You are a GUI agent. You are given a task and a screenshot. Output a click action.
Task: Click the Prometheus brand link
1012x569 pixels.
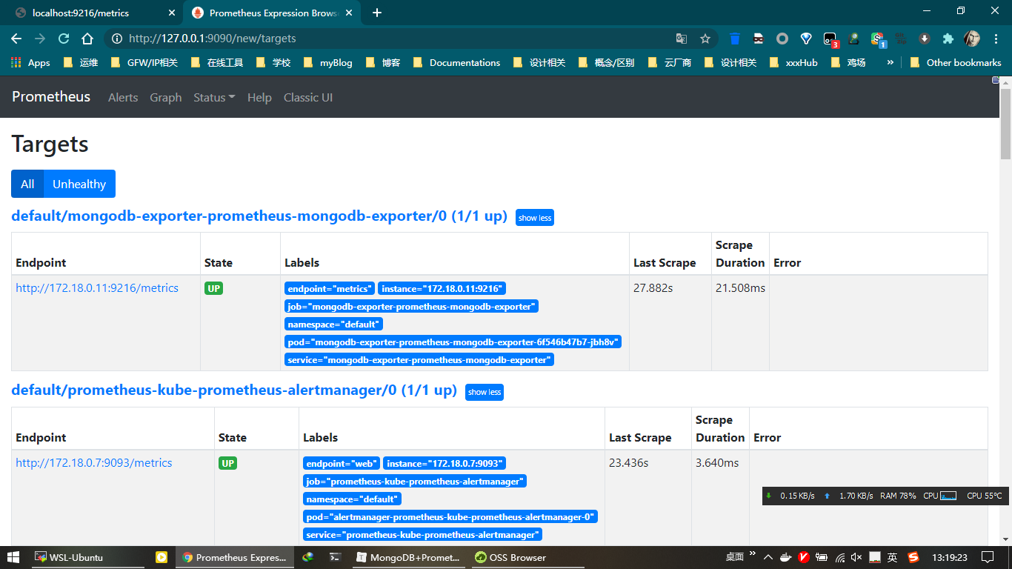click(51, 96)
